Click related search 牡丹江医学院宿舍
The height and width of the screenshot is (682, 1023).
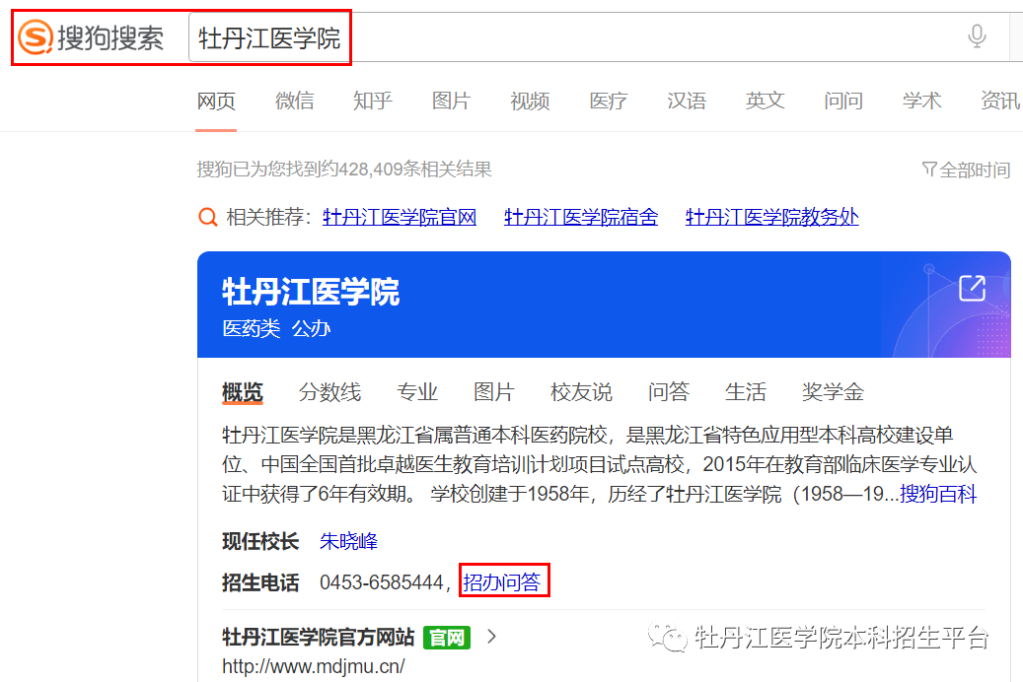(580, 217)
